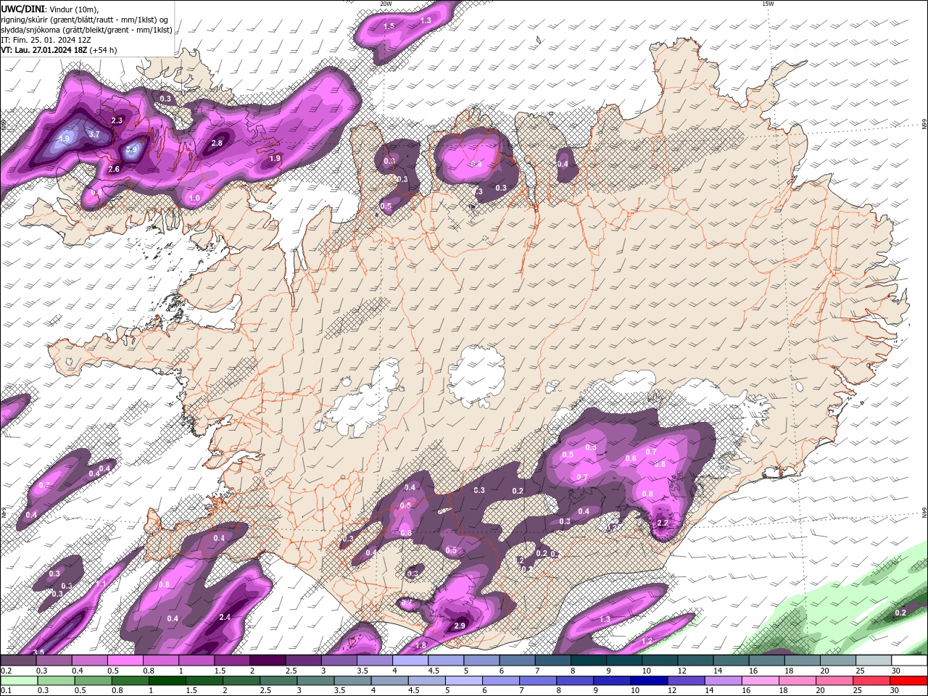Click the red lower-row legend swatch after 30
928x696 pixels.
[x=907, y=681]
